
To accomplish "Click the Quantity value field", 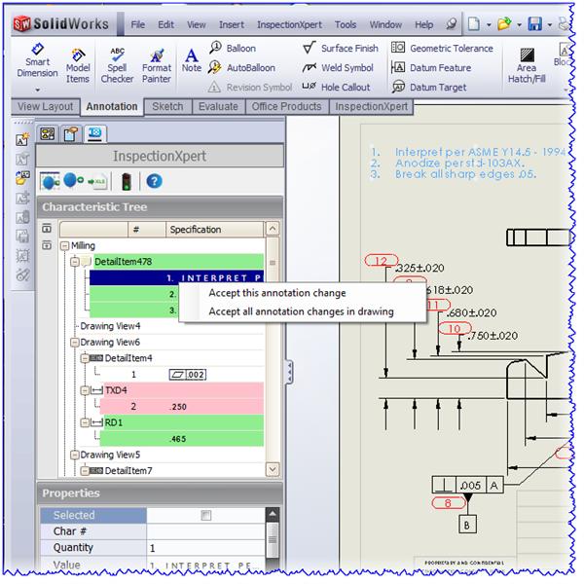I will click(x=206, y=548).
